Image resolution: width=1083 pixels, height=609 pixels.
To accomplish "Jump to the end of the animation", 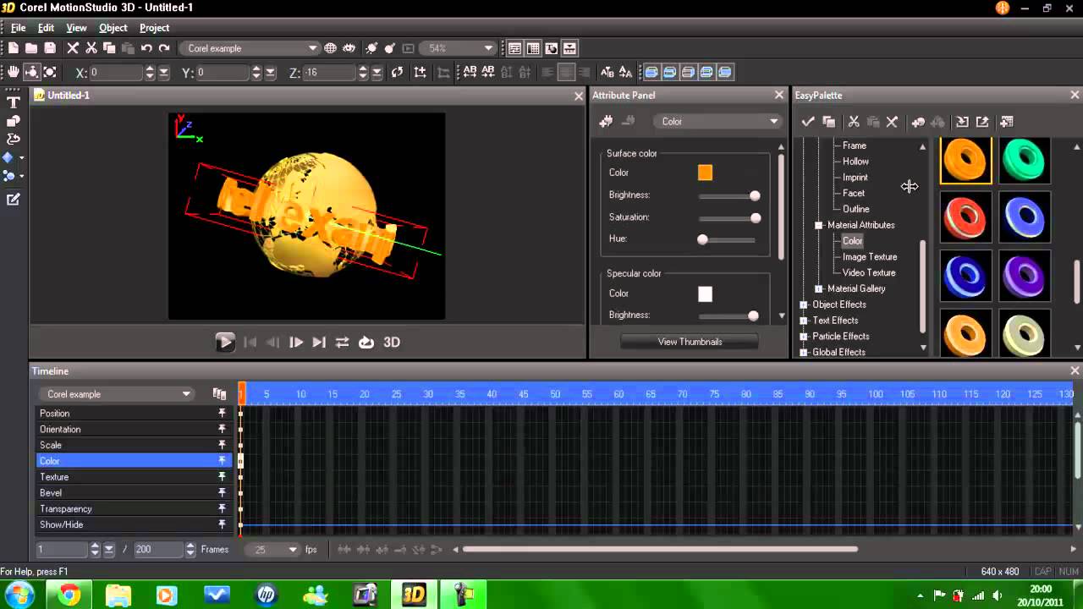I will click(319, 343).
